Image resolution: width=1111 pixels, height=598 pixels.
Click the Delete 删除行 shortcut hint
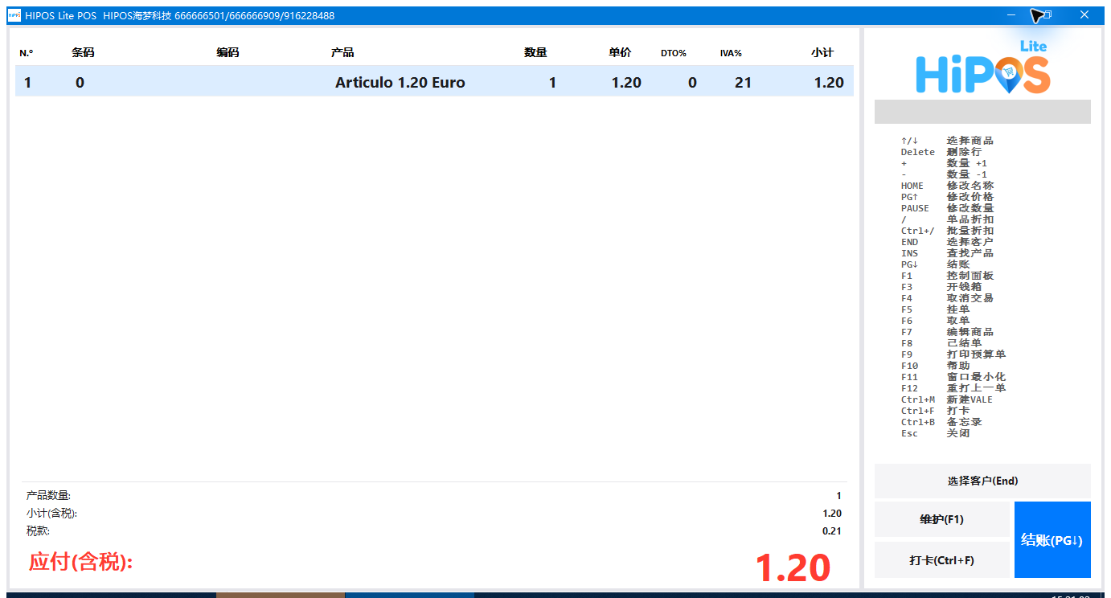941,152
